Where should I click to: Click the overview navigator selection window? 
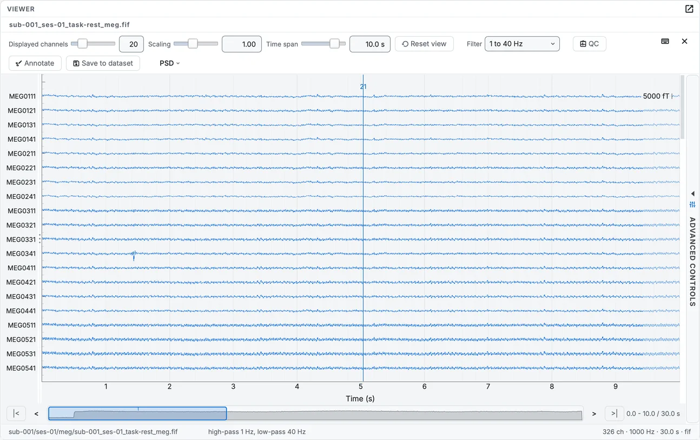tap(137, 414)
